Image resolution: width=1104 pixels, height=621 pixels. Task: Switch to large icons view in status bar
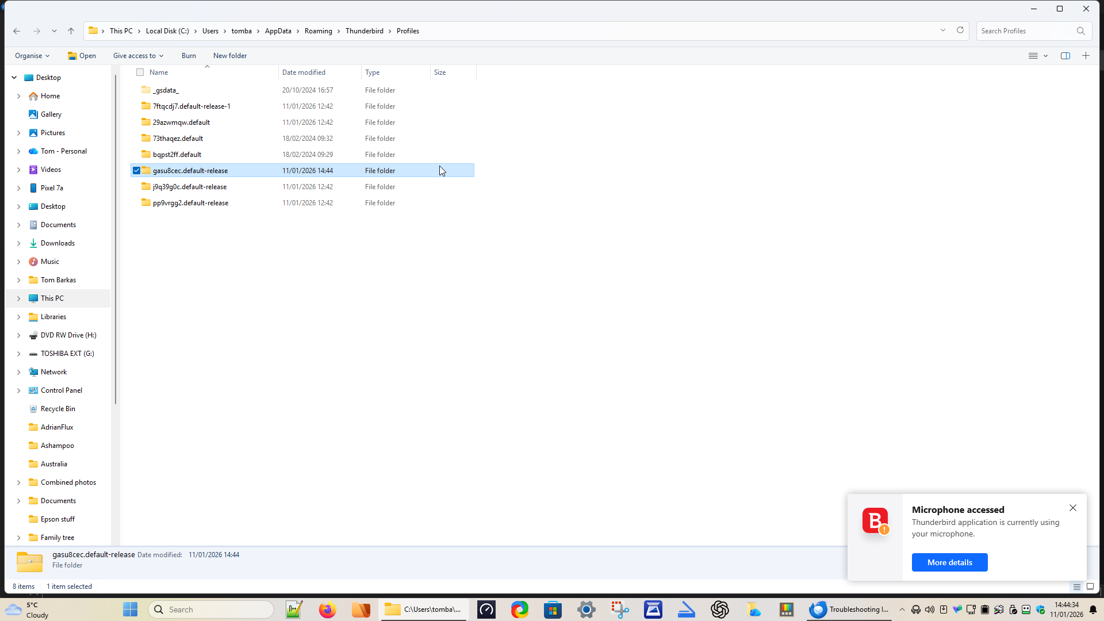click(1090, 586)
